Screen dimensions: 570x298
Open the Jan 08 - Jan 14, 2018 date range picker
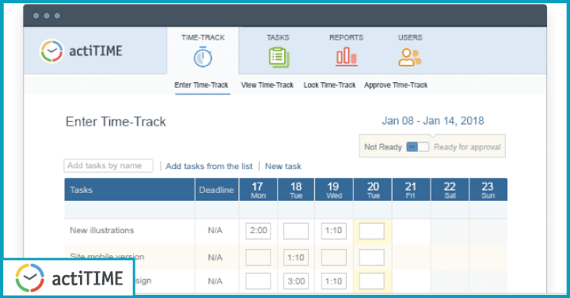(432, 121)
